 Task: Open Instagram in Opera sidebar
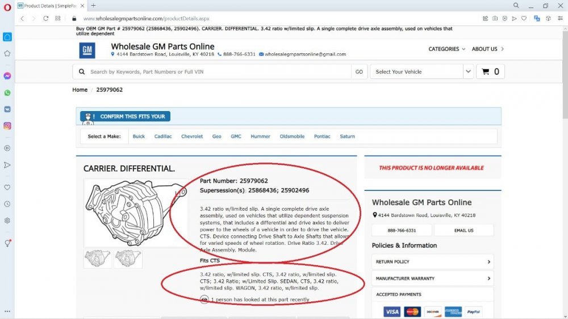point(7,126)
